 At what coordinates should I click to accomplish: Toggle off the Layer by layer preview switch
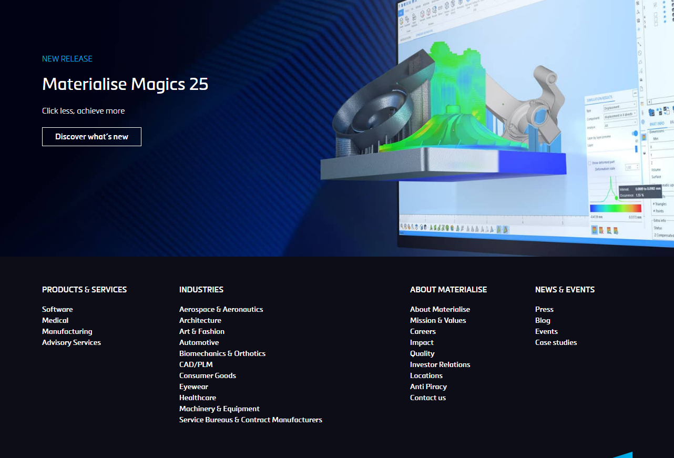click(x=634, y=133)
